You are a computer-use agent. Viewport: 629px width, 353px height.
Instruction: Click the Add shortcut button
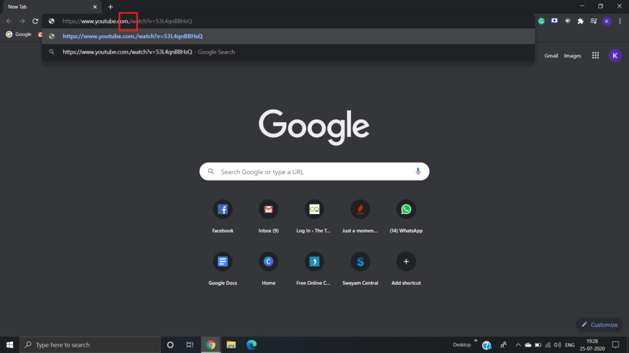(x=406, y=268)
